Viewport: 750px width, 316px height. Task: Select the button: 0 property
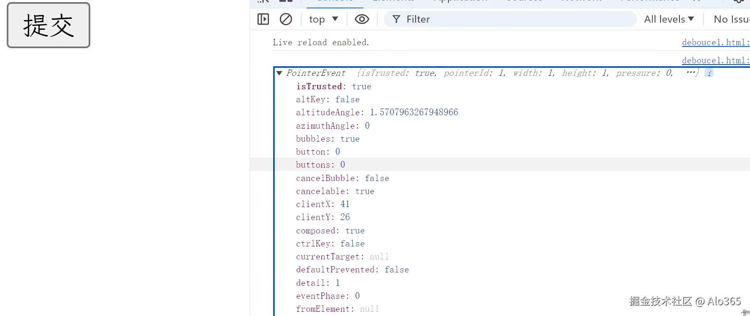pyautogui.click(x=318, y=152)
